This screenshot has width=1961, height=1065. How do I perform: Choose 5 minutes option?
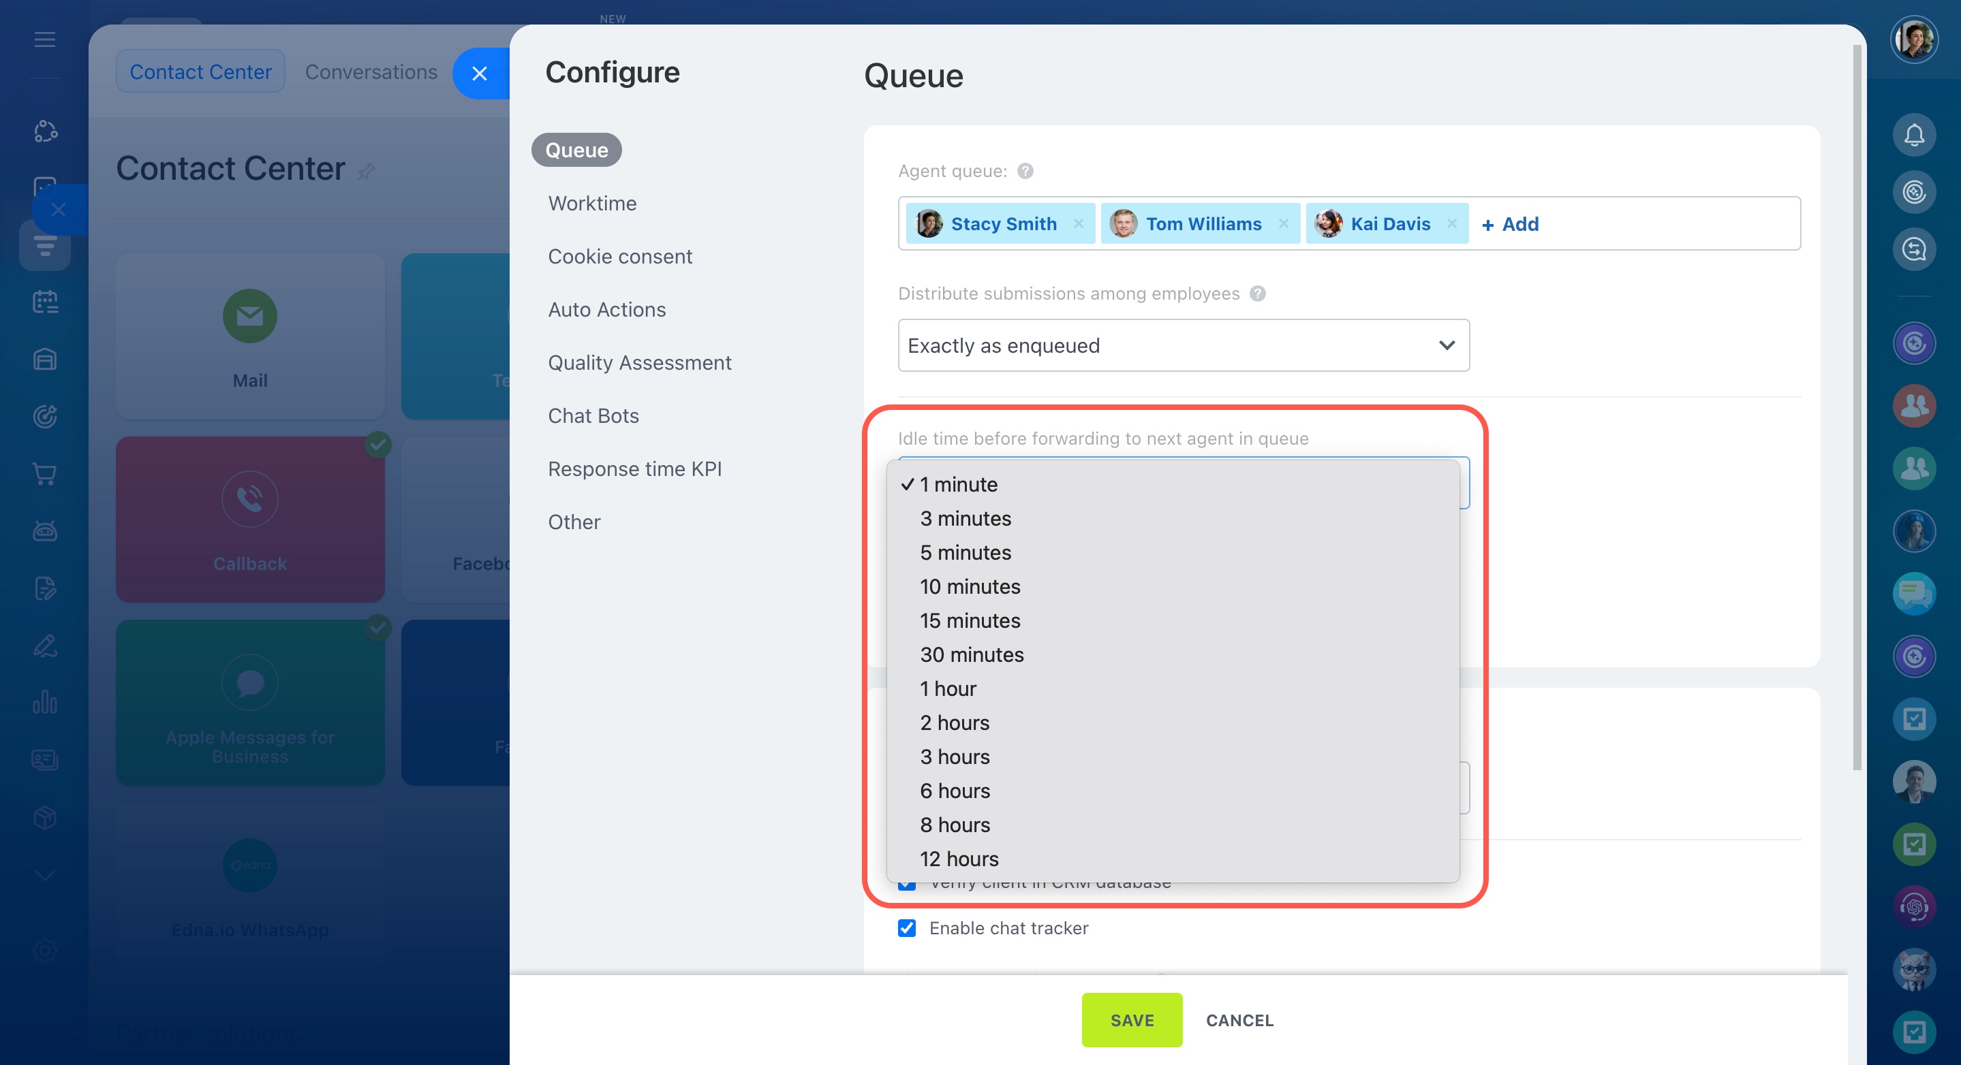pos(1173,553)
